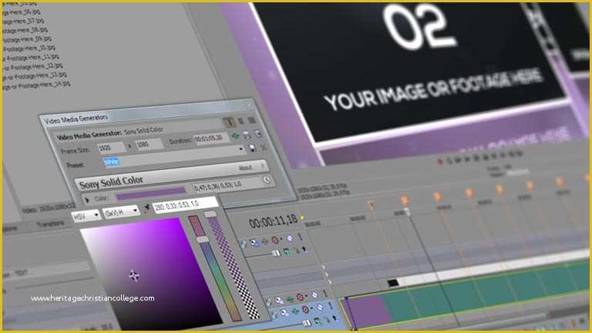The image size is (592, 333).
Task: Click the green icon right of the Duration field
Action: [x=236, y=135]
